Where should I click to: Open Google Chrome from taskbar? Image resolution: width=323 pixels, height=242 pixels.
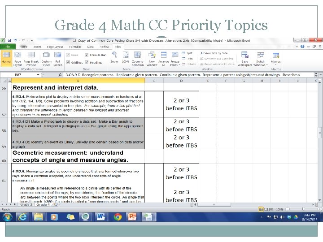[x=118, y=217]
